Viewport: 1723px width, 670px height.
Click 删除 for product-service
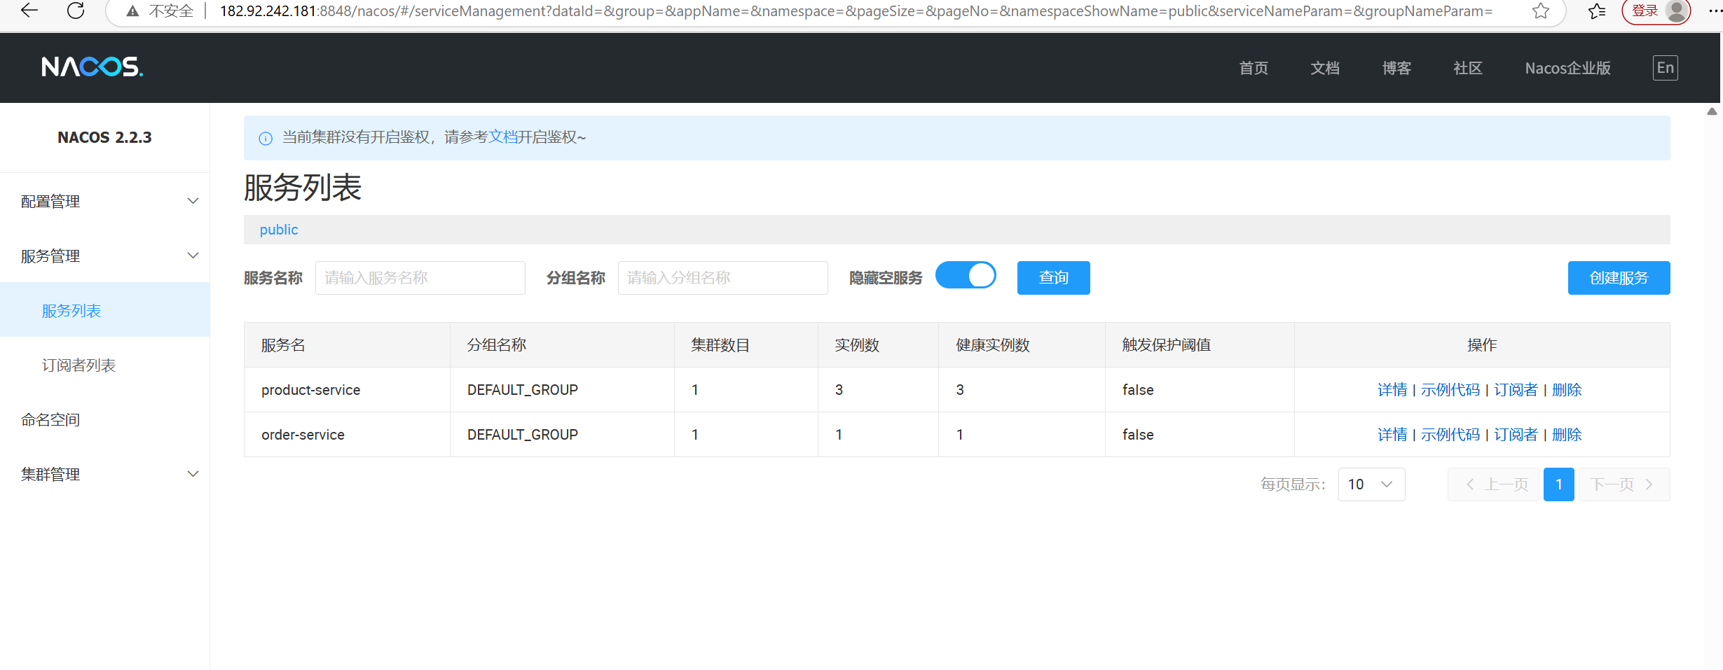click(1567, 390)
